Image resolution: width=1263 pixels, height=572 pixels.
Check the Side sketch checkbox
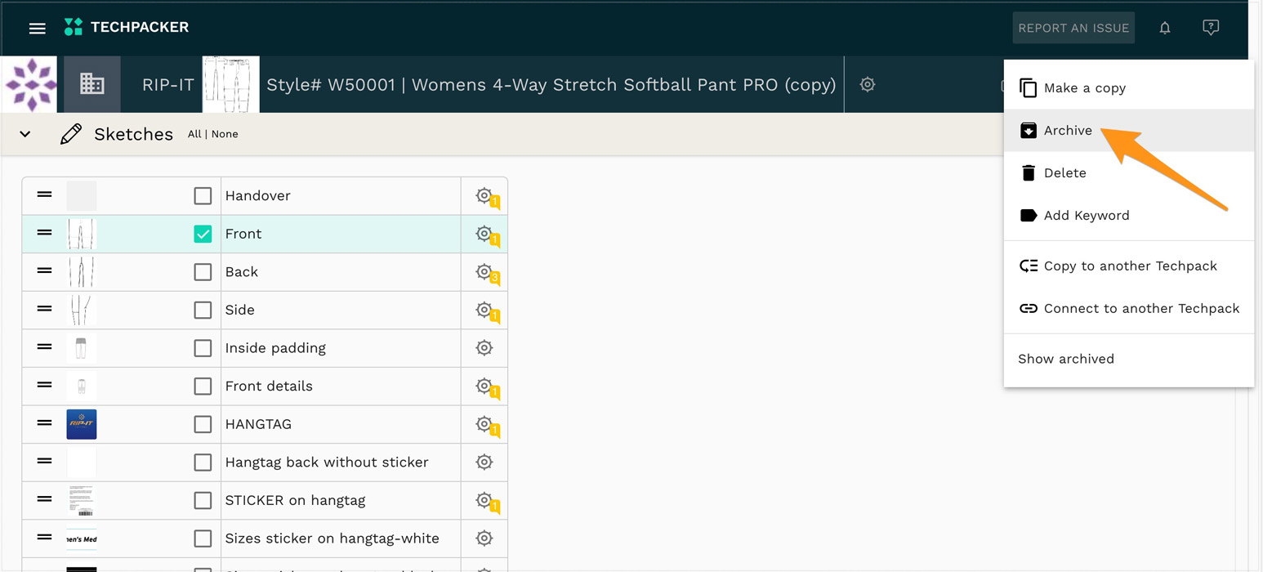203,310
